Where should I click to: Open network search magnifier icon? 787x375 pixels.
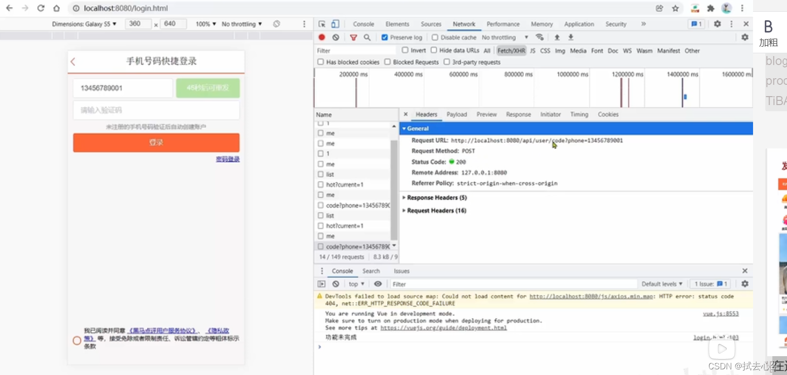(367, 37)
